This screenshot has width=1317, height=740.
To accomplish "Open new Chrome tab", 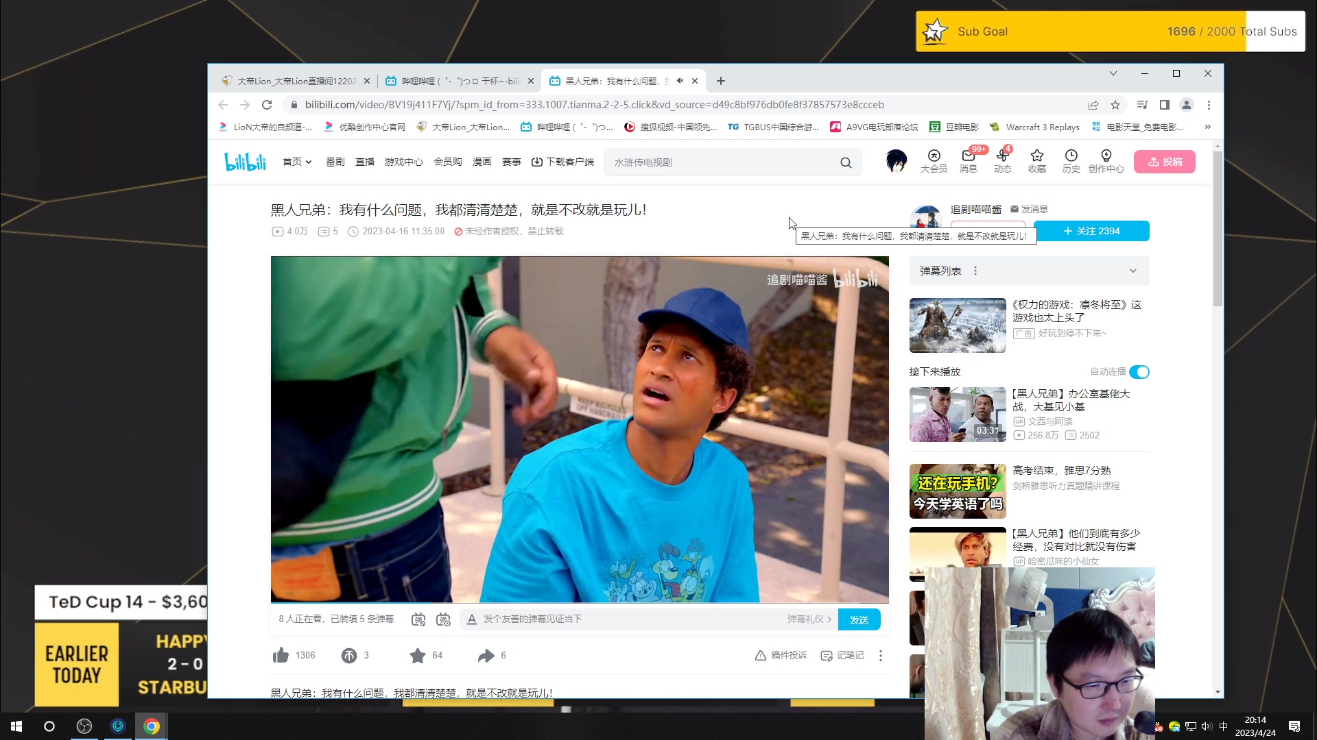I will coord(720,81).
